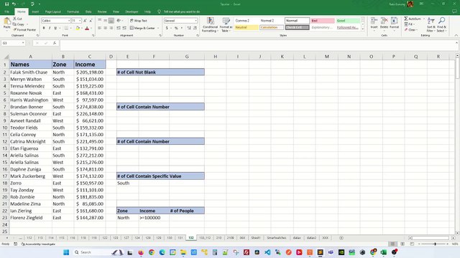Image resolution: width=460 pixels, height=258 pixels.
Task: Expand the cell Styles gallery more arrow
Action: [x=363, y=29]
